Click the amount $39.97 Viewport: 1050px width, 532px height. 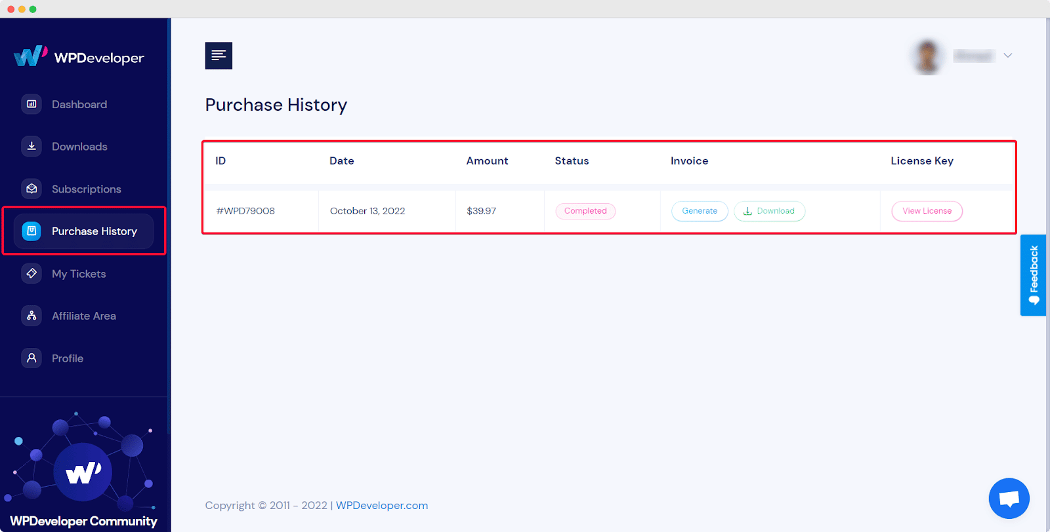tap(481, 211)
